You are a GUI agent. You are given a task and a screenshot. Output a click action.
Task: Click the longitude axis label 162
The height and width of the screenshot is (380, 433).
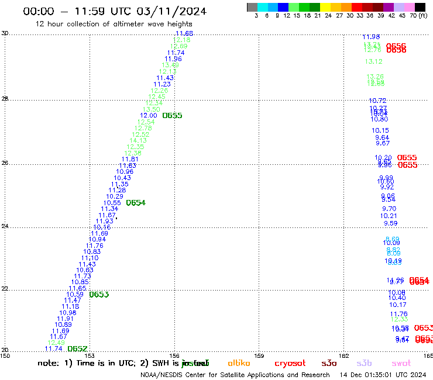pos(343,355)
